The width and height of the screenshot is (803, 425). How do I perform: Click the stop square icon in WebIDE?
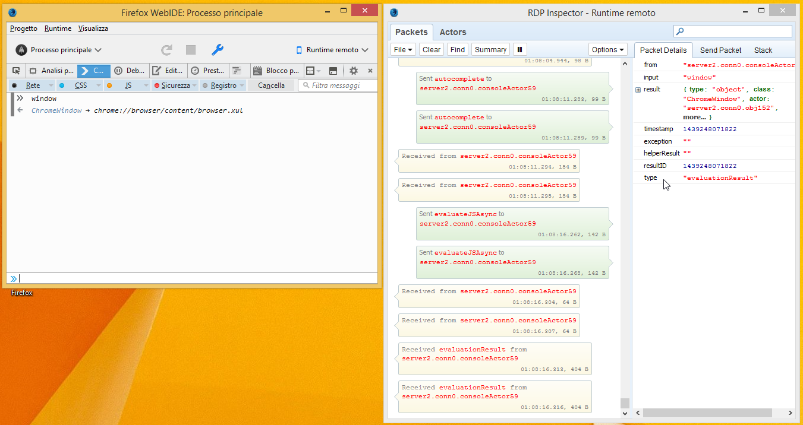point(191,50)
